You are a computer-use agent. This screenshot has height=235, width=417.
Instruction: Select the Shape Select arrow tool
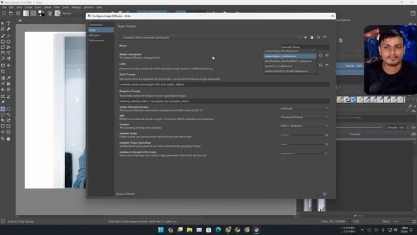(3, 23)
